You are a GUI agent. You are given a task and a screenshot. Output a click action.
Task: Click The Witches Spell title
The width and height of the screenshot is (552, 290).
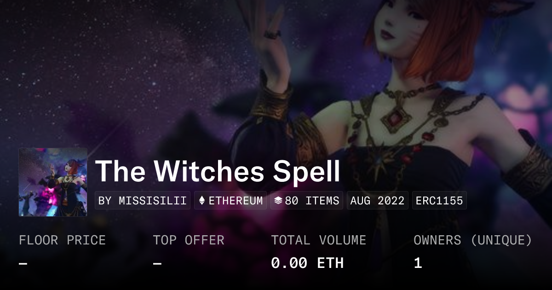click(218, 171)
